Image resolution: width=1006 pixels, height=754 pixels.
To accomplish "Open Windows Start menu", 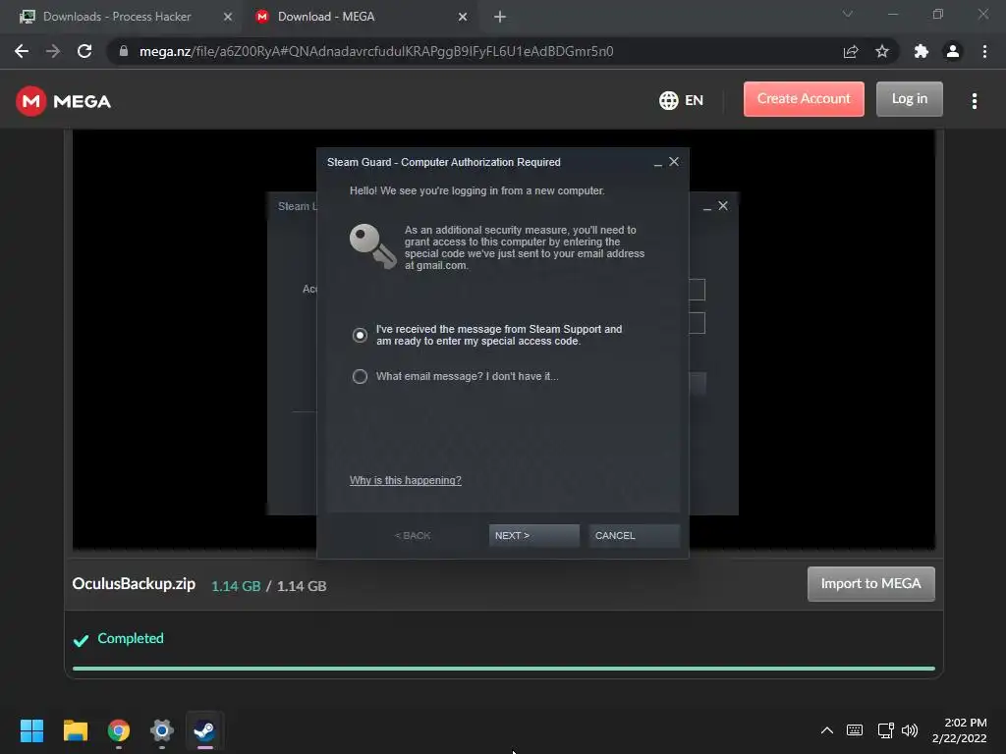I will pos(31,730).
